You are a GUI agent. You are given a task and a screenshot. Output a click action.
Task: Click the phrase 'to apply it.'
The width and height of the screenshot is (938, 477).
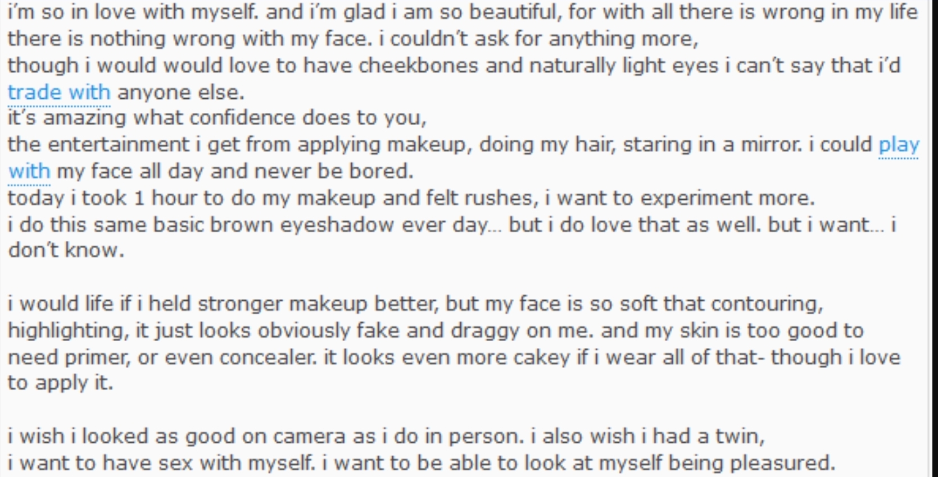click(x=60, y=383)
